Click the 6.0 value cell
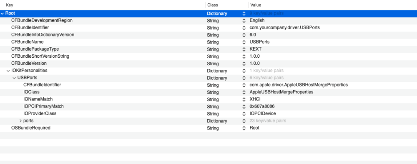The width and height of the screenshot is (417, 164). click(x=253, y=35)
